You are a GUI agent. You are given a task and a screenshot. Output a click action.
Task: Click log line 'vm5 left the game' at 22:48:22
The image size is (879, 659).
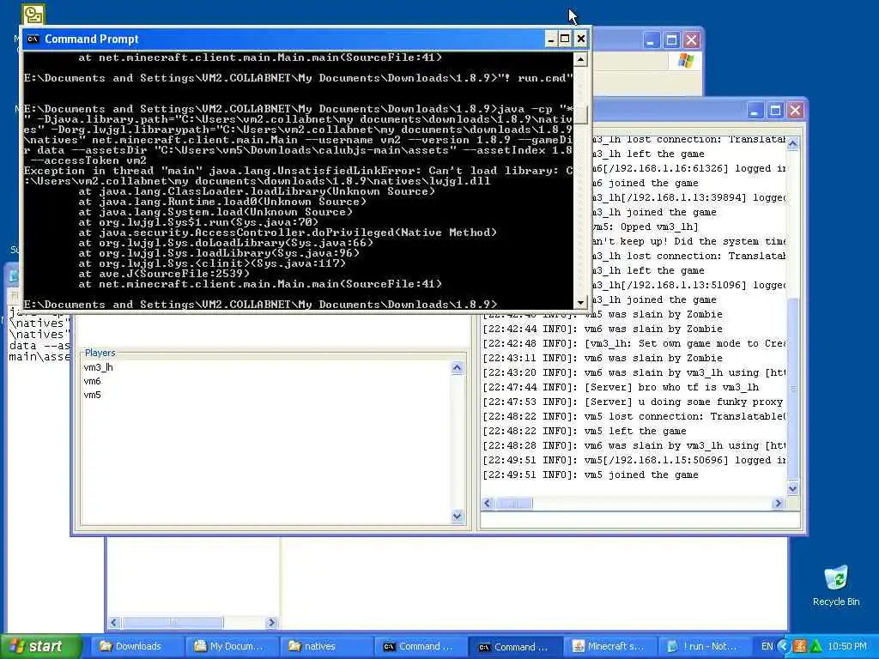pyautogui.click(x=585, y=431)
